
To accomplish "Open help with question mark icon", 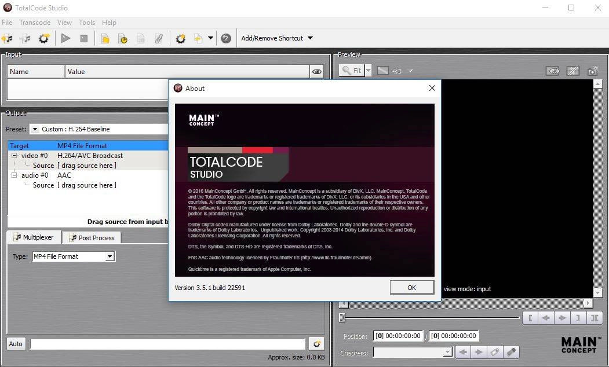I will (x=226, y=38).
